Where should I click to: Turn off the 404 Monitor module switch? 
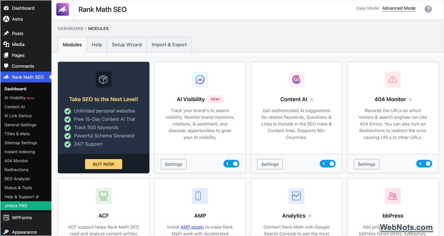tap(424, 164)
